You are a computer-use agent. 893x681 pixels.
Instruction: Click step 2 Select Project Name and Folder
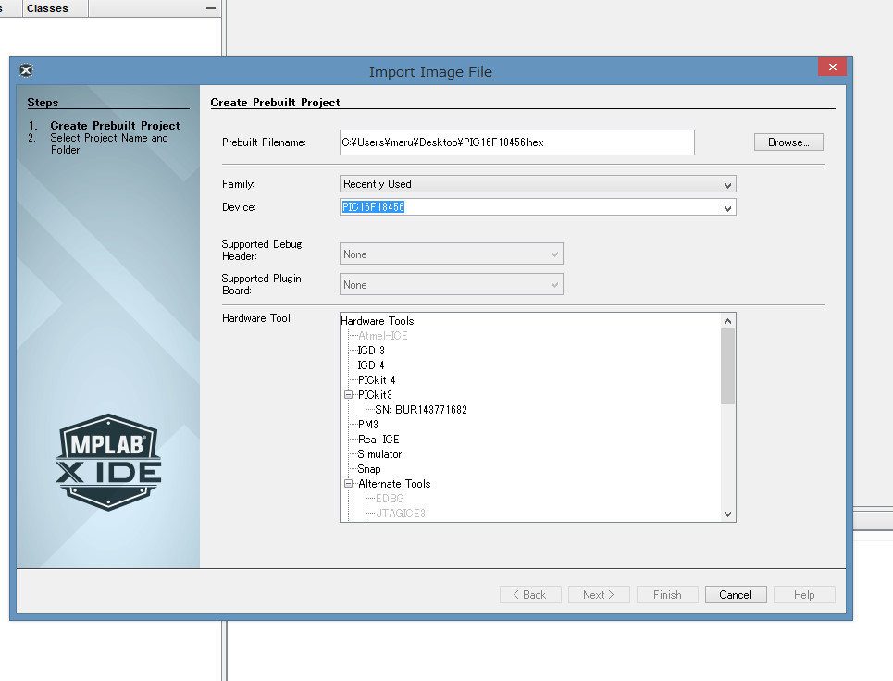tap(109, 143)
